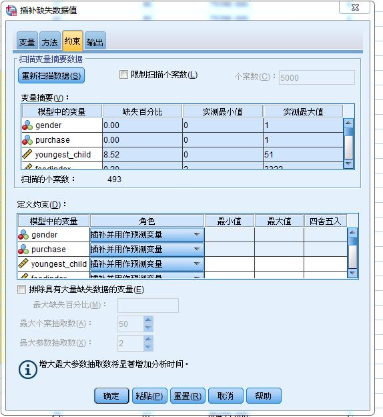383x417 pixels.
Task: Click the minimum value cell for youngest_child
Action: click(x=230, y=264)
